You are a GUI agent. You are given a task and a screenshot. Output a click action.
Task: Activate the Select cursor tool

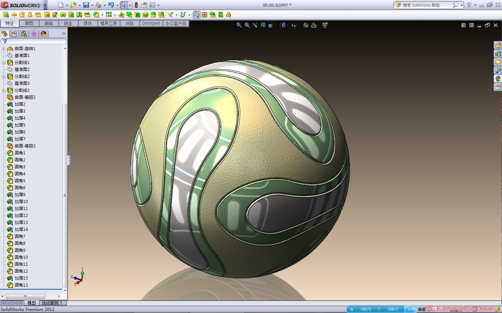point(124,5)
